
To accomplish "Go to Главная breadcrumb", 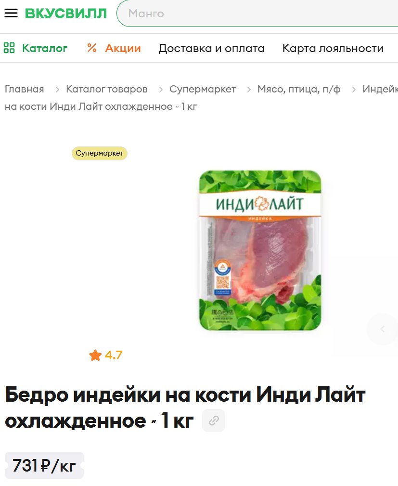I will click(x=25, y=89).
